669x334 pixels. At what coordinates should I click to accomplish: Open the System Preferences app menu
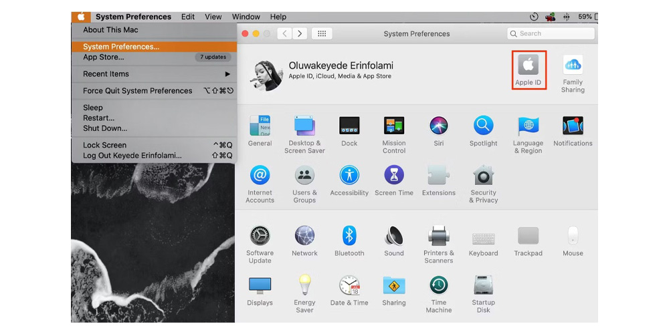[x=133, y=17]
